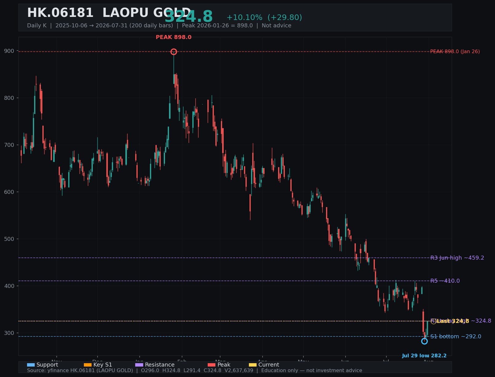Click the red peak circle marker at 898.0
Image resolution: width=495 pixels, height=377 pixels.
(174, 52)
